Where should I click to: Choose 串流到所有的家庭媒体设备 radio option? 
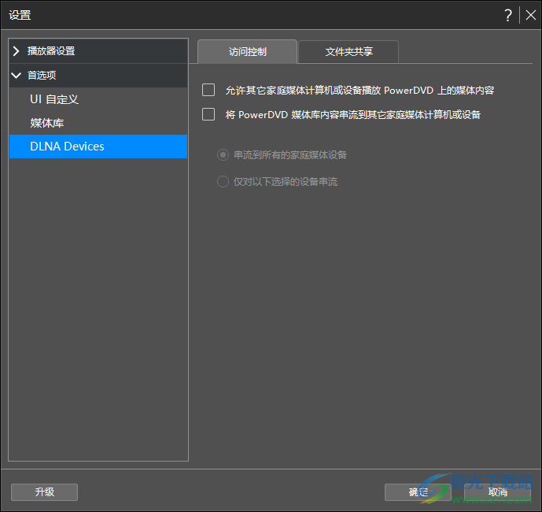223,154
